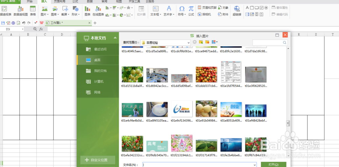Select 桌面 desktop in dialog sidebar
The image size is (339, 167).
point(98,60)
